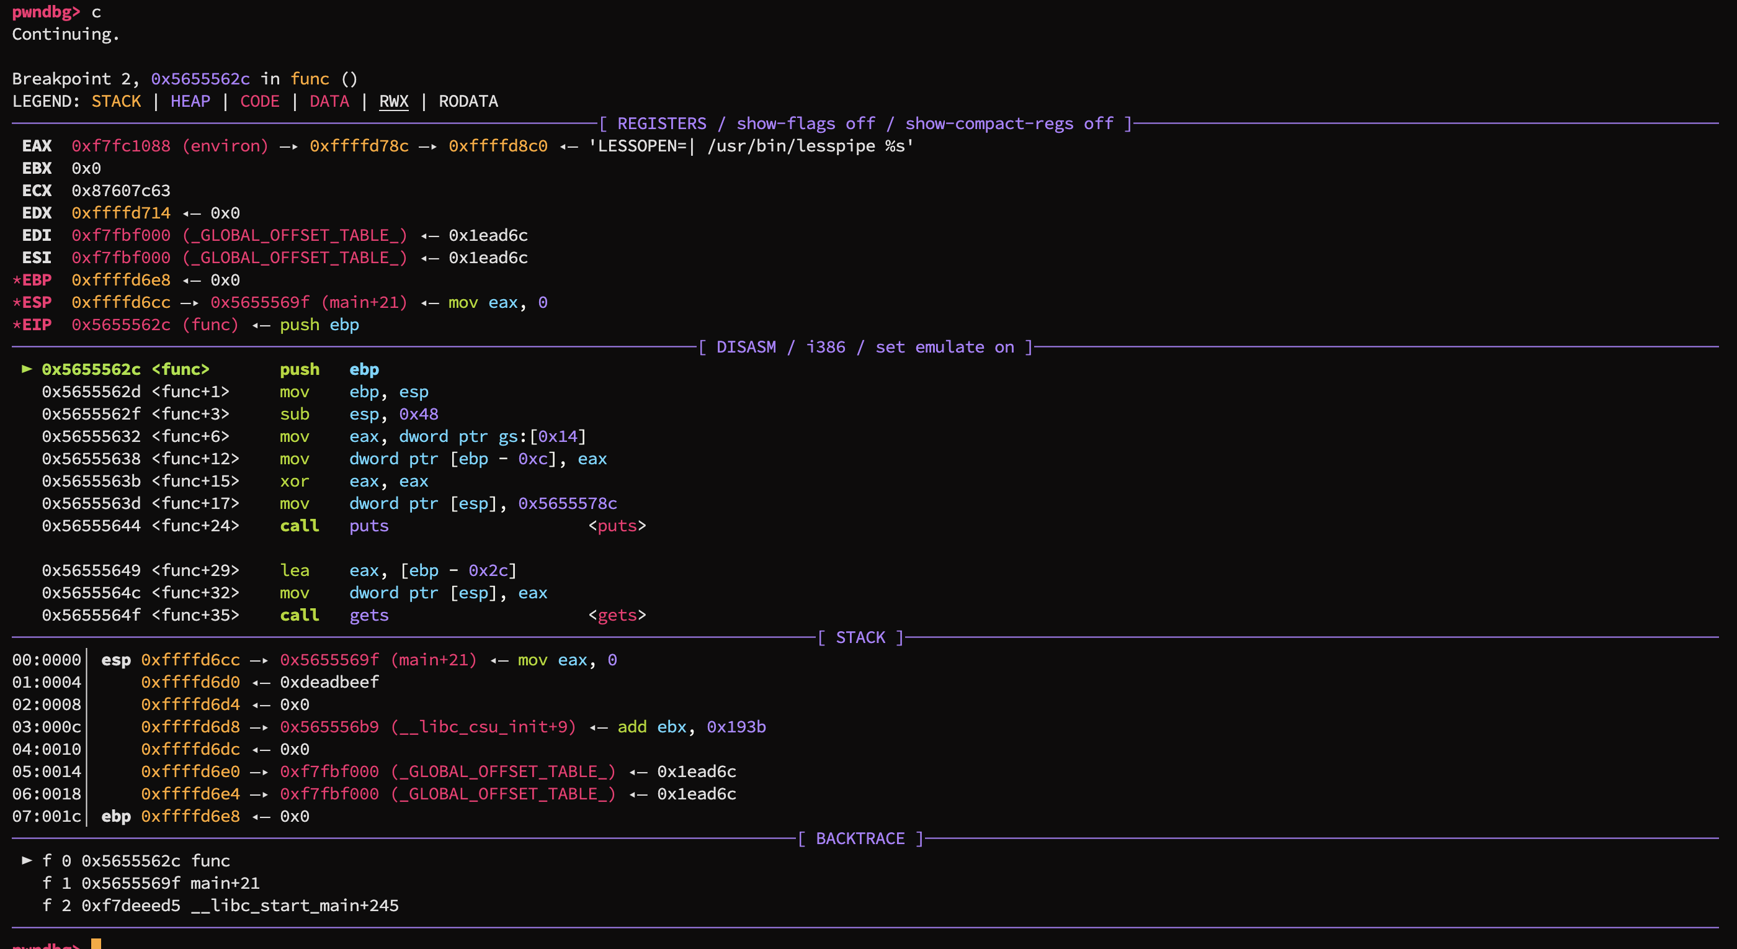1737x949 pixels.
Task: Click backtrace frame 0 func
Action: [x=136, y=861]
